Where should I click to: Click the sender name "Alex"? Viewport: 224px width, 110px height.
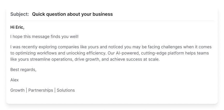point(14,80)
